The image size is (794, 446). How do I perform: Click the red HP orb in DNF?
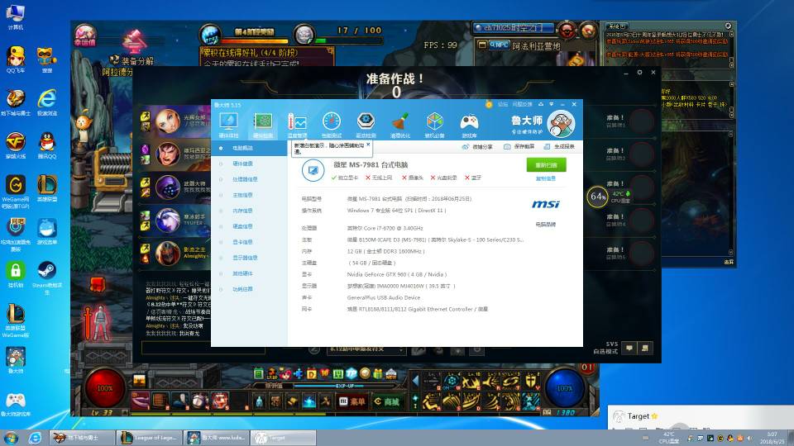click(x=105, y=388)
